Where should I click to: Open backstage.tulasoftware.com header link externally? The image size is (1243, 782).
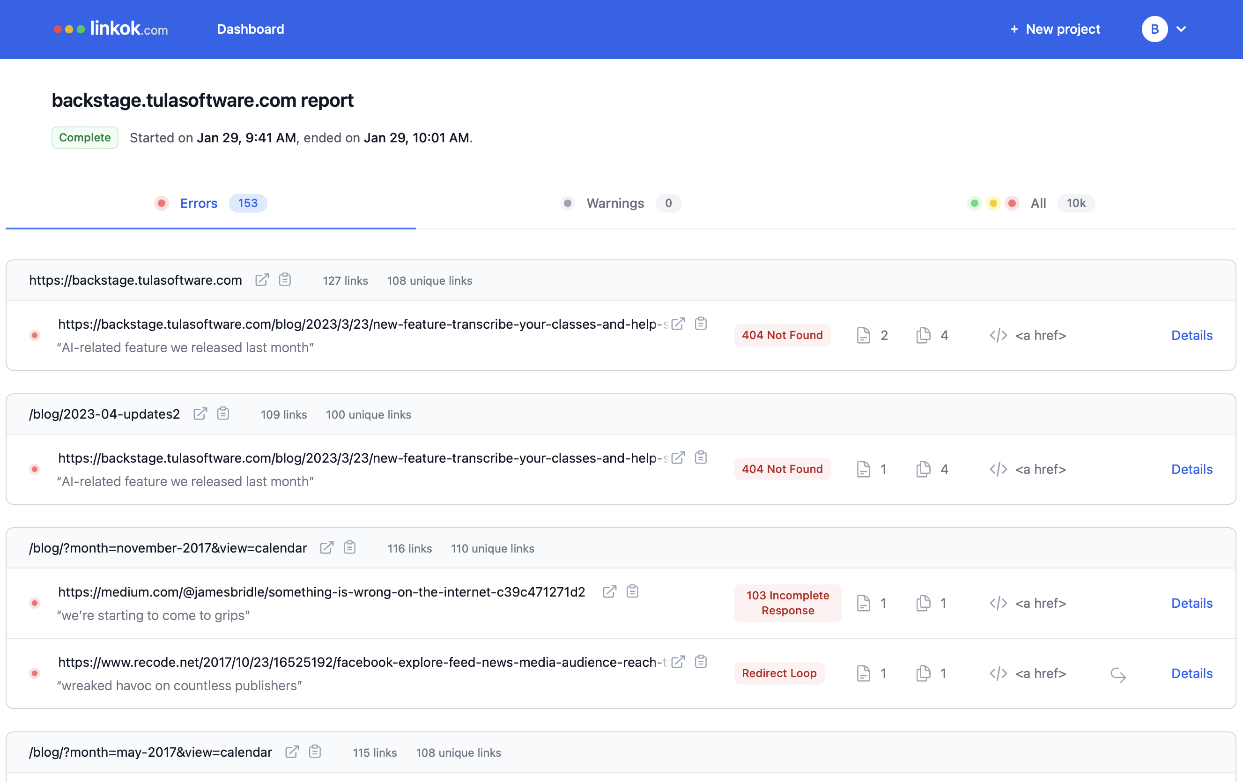tap(262, 280)
